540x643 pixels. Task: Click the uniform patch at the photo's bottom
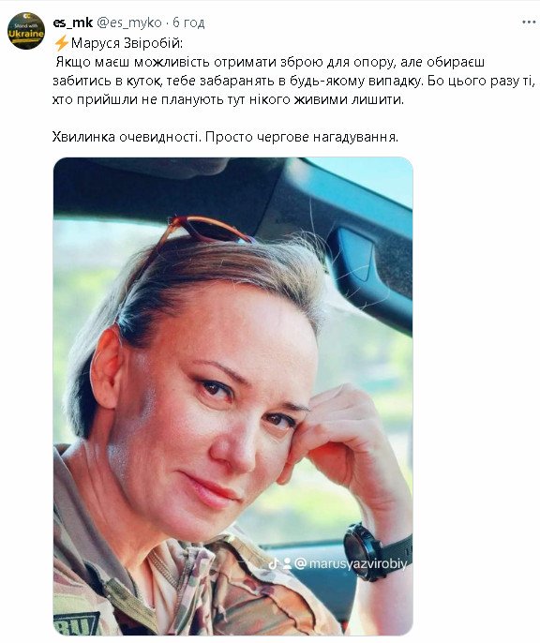78,623
